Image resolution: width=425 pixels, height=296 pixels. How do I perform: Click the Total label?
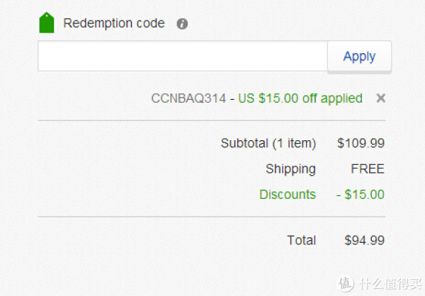pyautogui.click(x=302, y=240)
